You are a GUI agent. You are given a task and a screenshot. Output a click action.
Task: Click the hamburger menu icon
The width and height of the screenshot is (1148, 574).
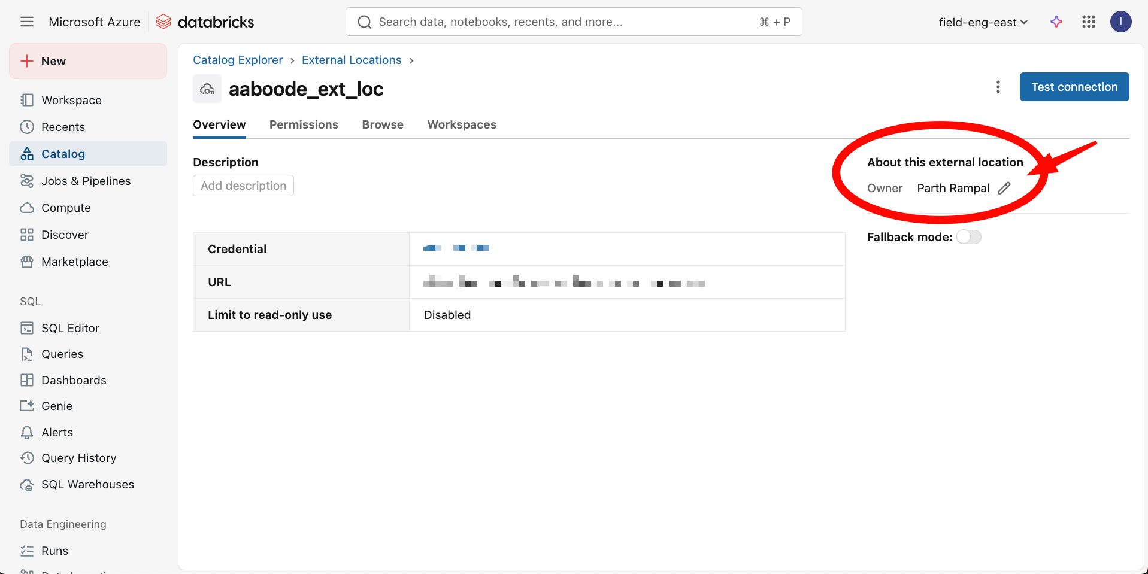point(27,22)
